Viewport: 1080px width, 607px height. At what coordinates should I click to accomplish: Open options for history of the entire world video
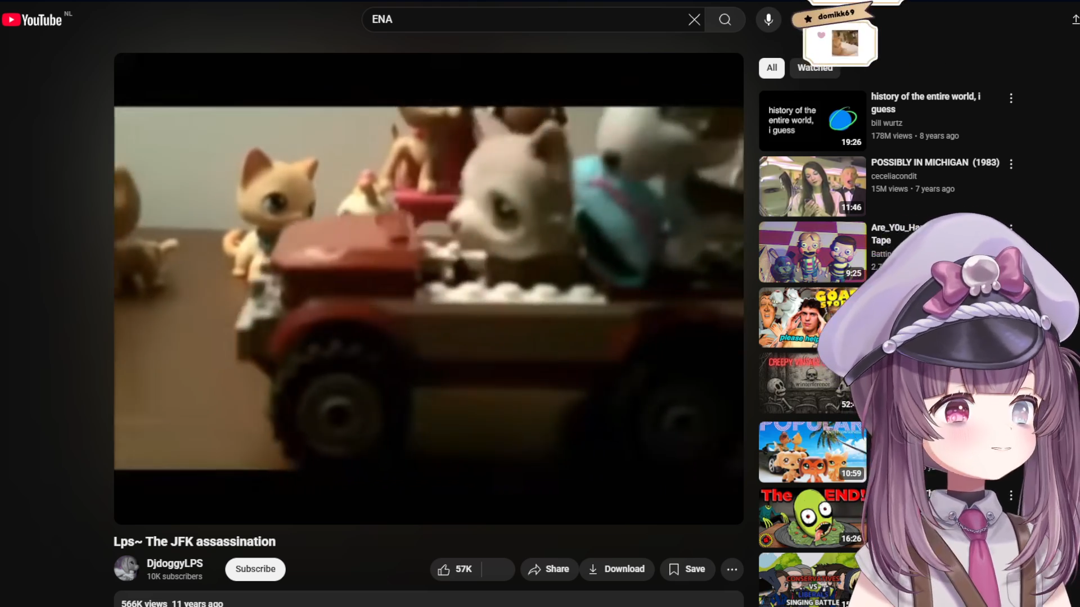coord(1011,98)
